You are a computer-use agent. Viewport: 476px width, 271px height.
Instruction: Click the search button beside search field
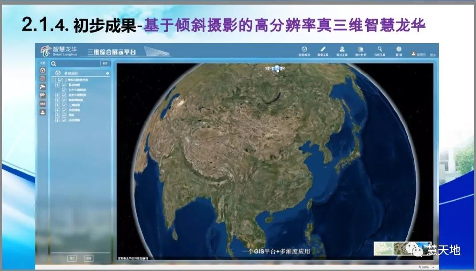[105, 63]
